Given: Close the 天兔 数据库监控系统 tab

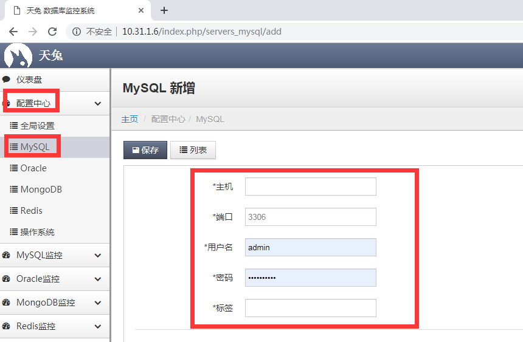Looking at the screenshot, I should pos(140,10).
